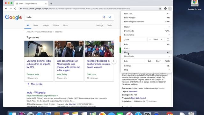This screenshot has width=204, height=115.
Task: Open the More search categories dropdown
Action: point(65,26)
